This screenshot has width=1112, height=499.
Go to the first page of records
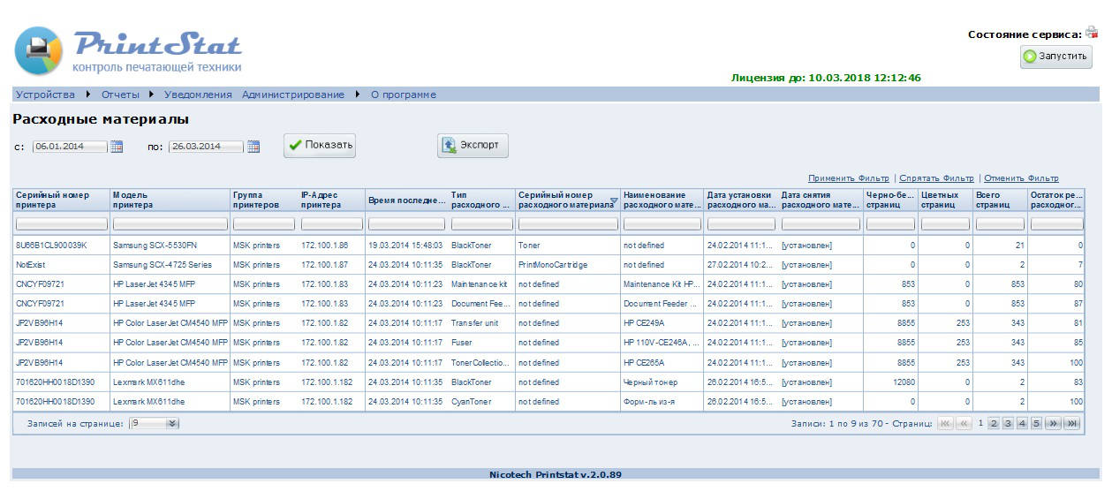coord(945,424)
